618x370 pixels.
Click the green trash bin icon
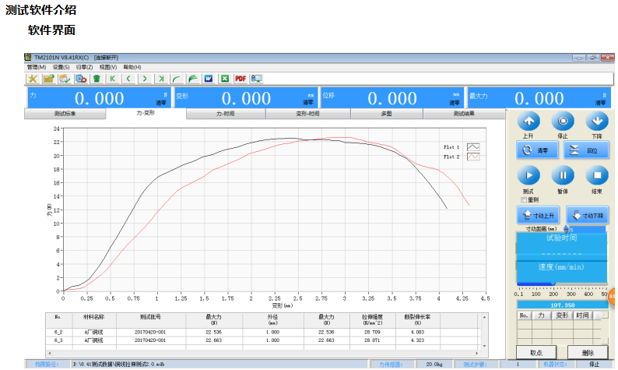pos(97,79)
